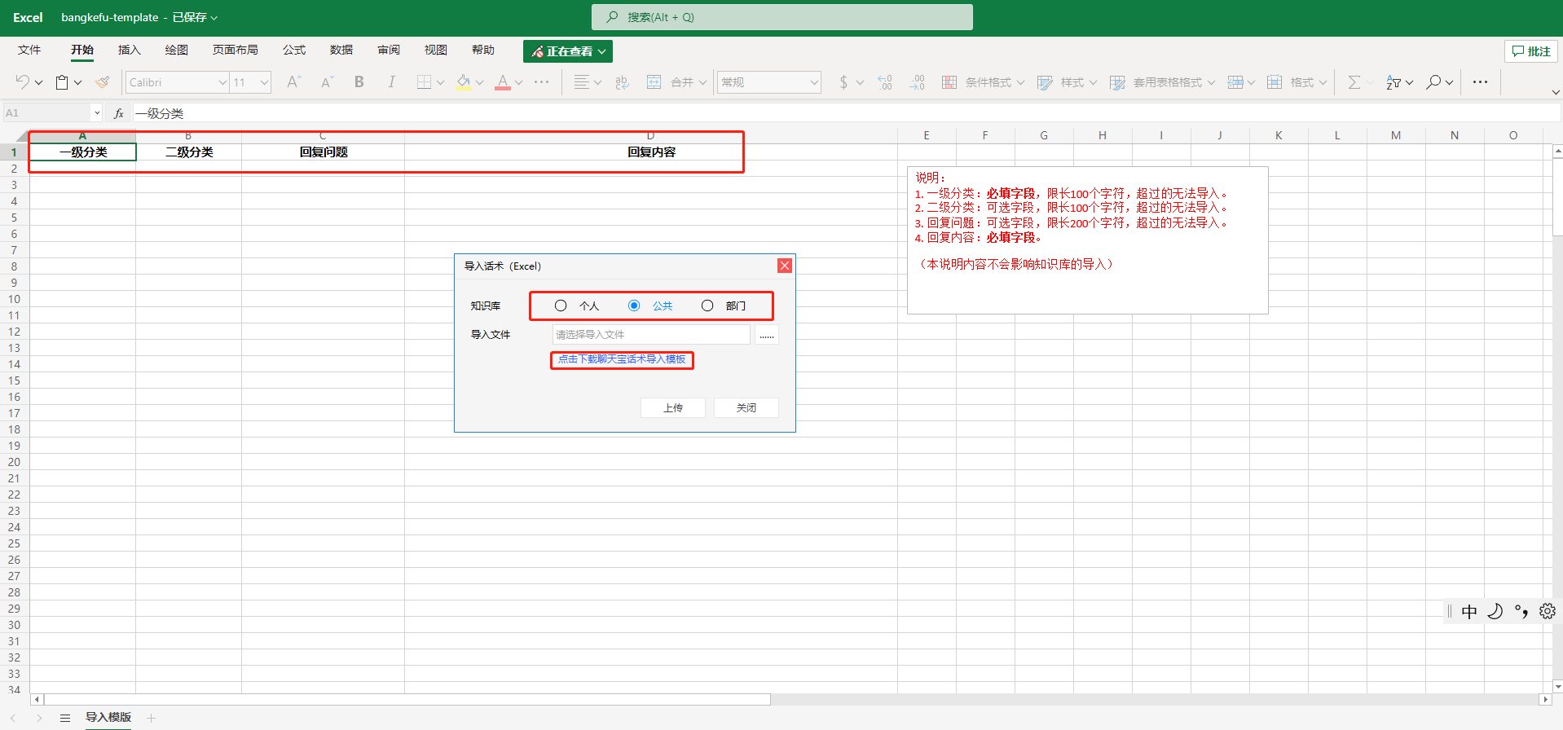Select the Format Painter brush icon
Image resolution: width=1563 pixels, height=730 pixels.
pyautogui.click(x=102, y=81)
